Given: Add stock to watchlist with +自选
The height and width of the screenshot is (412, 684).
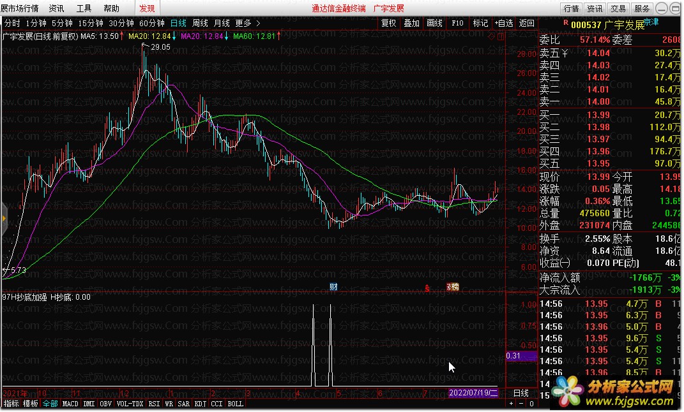Looking at the screenshot, I should click(x=504, y=23).
